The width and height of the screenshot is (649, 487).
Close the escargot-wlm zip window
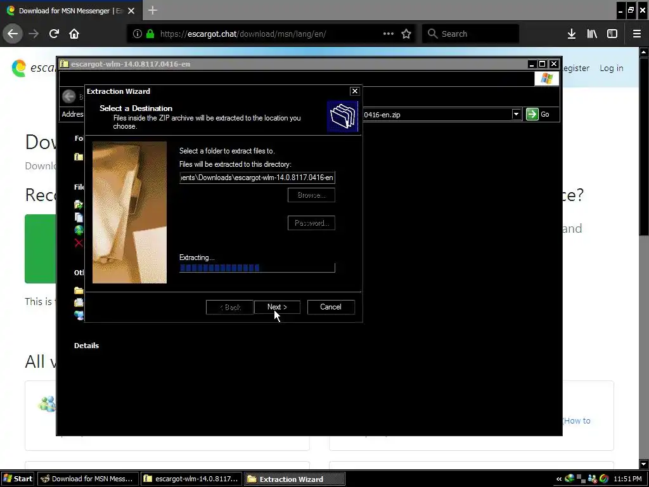553,64
